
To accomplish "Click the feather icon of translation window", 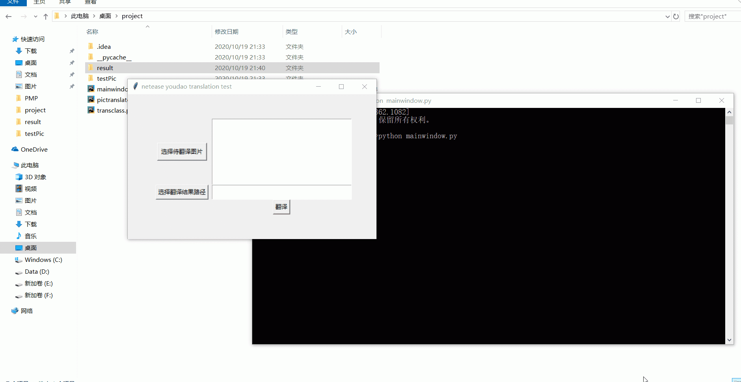I will click(x=136, y=86).
